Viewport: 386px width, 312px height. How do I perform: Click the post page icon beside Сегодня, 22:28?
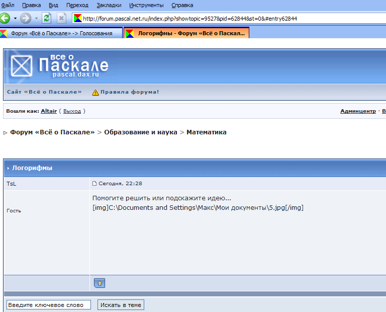click(x=94, y=184)
